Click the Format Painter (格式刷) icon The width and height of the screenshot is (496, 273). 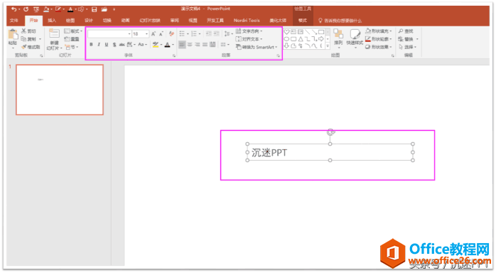click(x=23, y=47)
